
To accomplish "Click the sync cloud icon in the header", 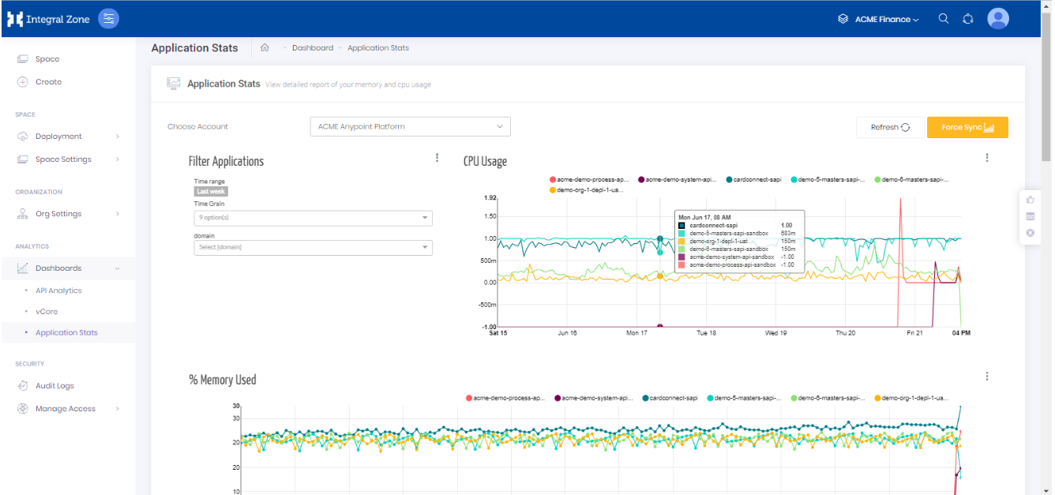I will 968,19.
